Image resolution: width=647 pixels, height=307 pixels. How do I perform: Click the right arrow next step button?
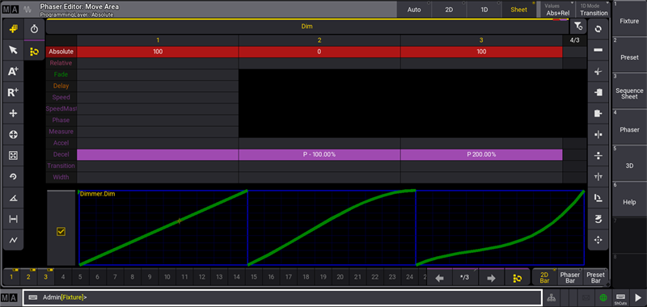point(491,278)
